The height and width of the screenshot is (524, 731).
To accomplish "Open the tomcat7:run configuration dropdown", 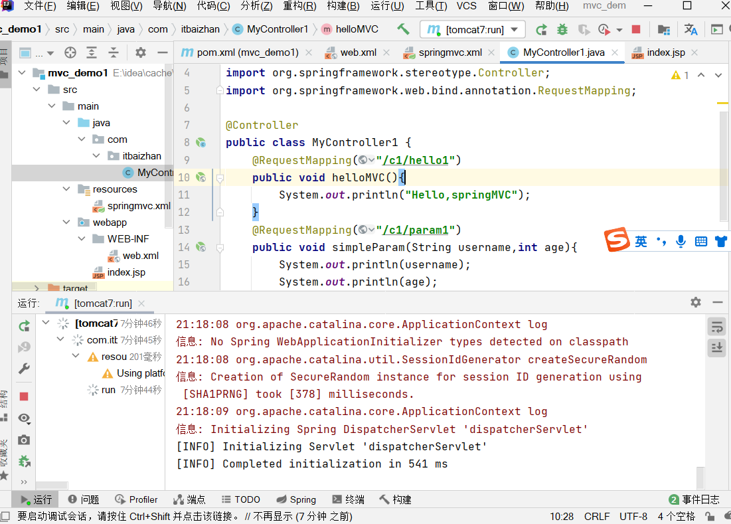I will pyautogui.click(x=472, y=30).
